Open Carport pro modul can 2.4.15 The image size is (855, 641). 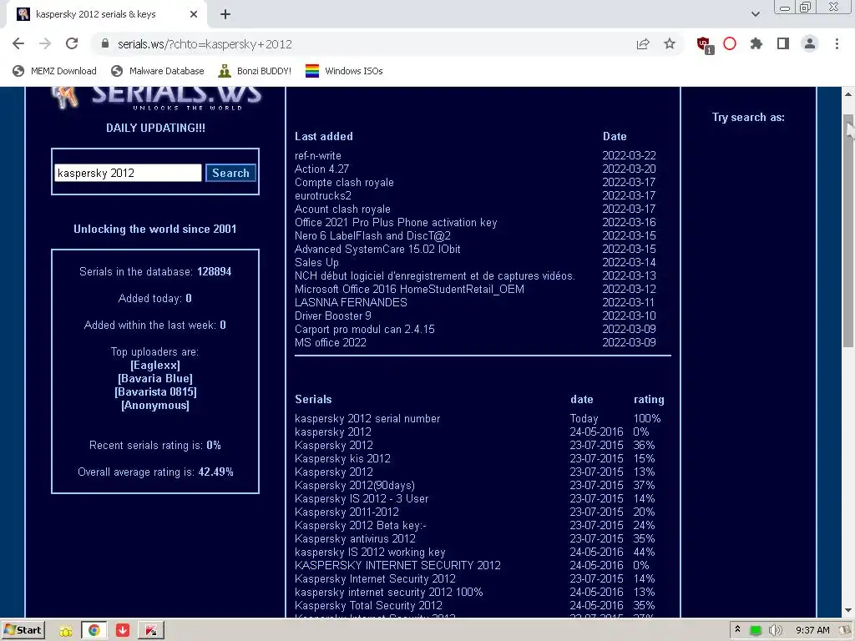pyautogui.click(x=365, y=329)
